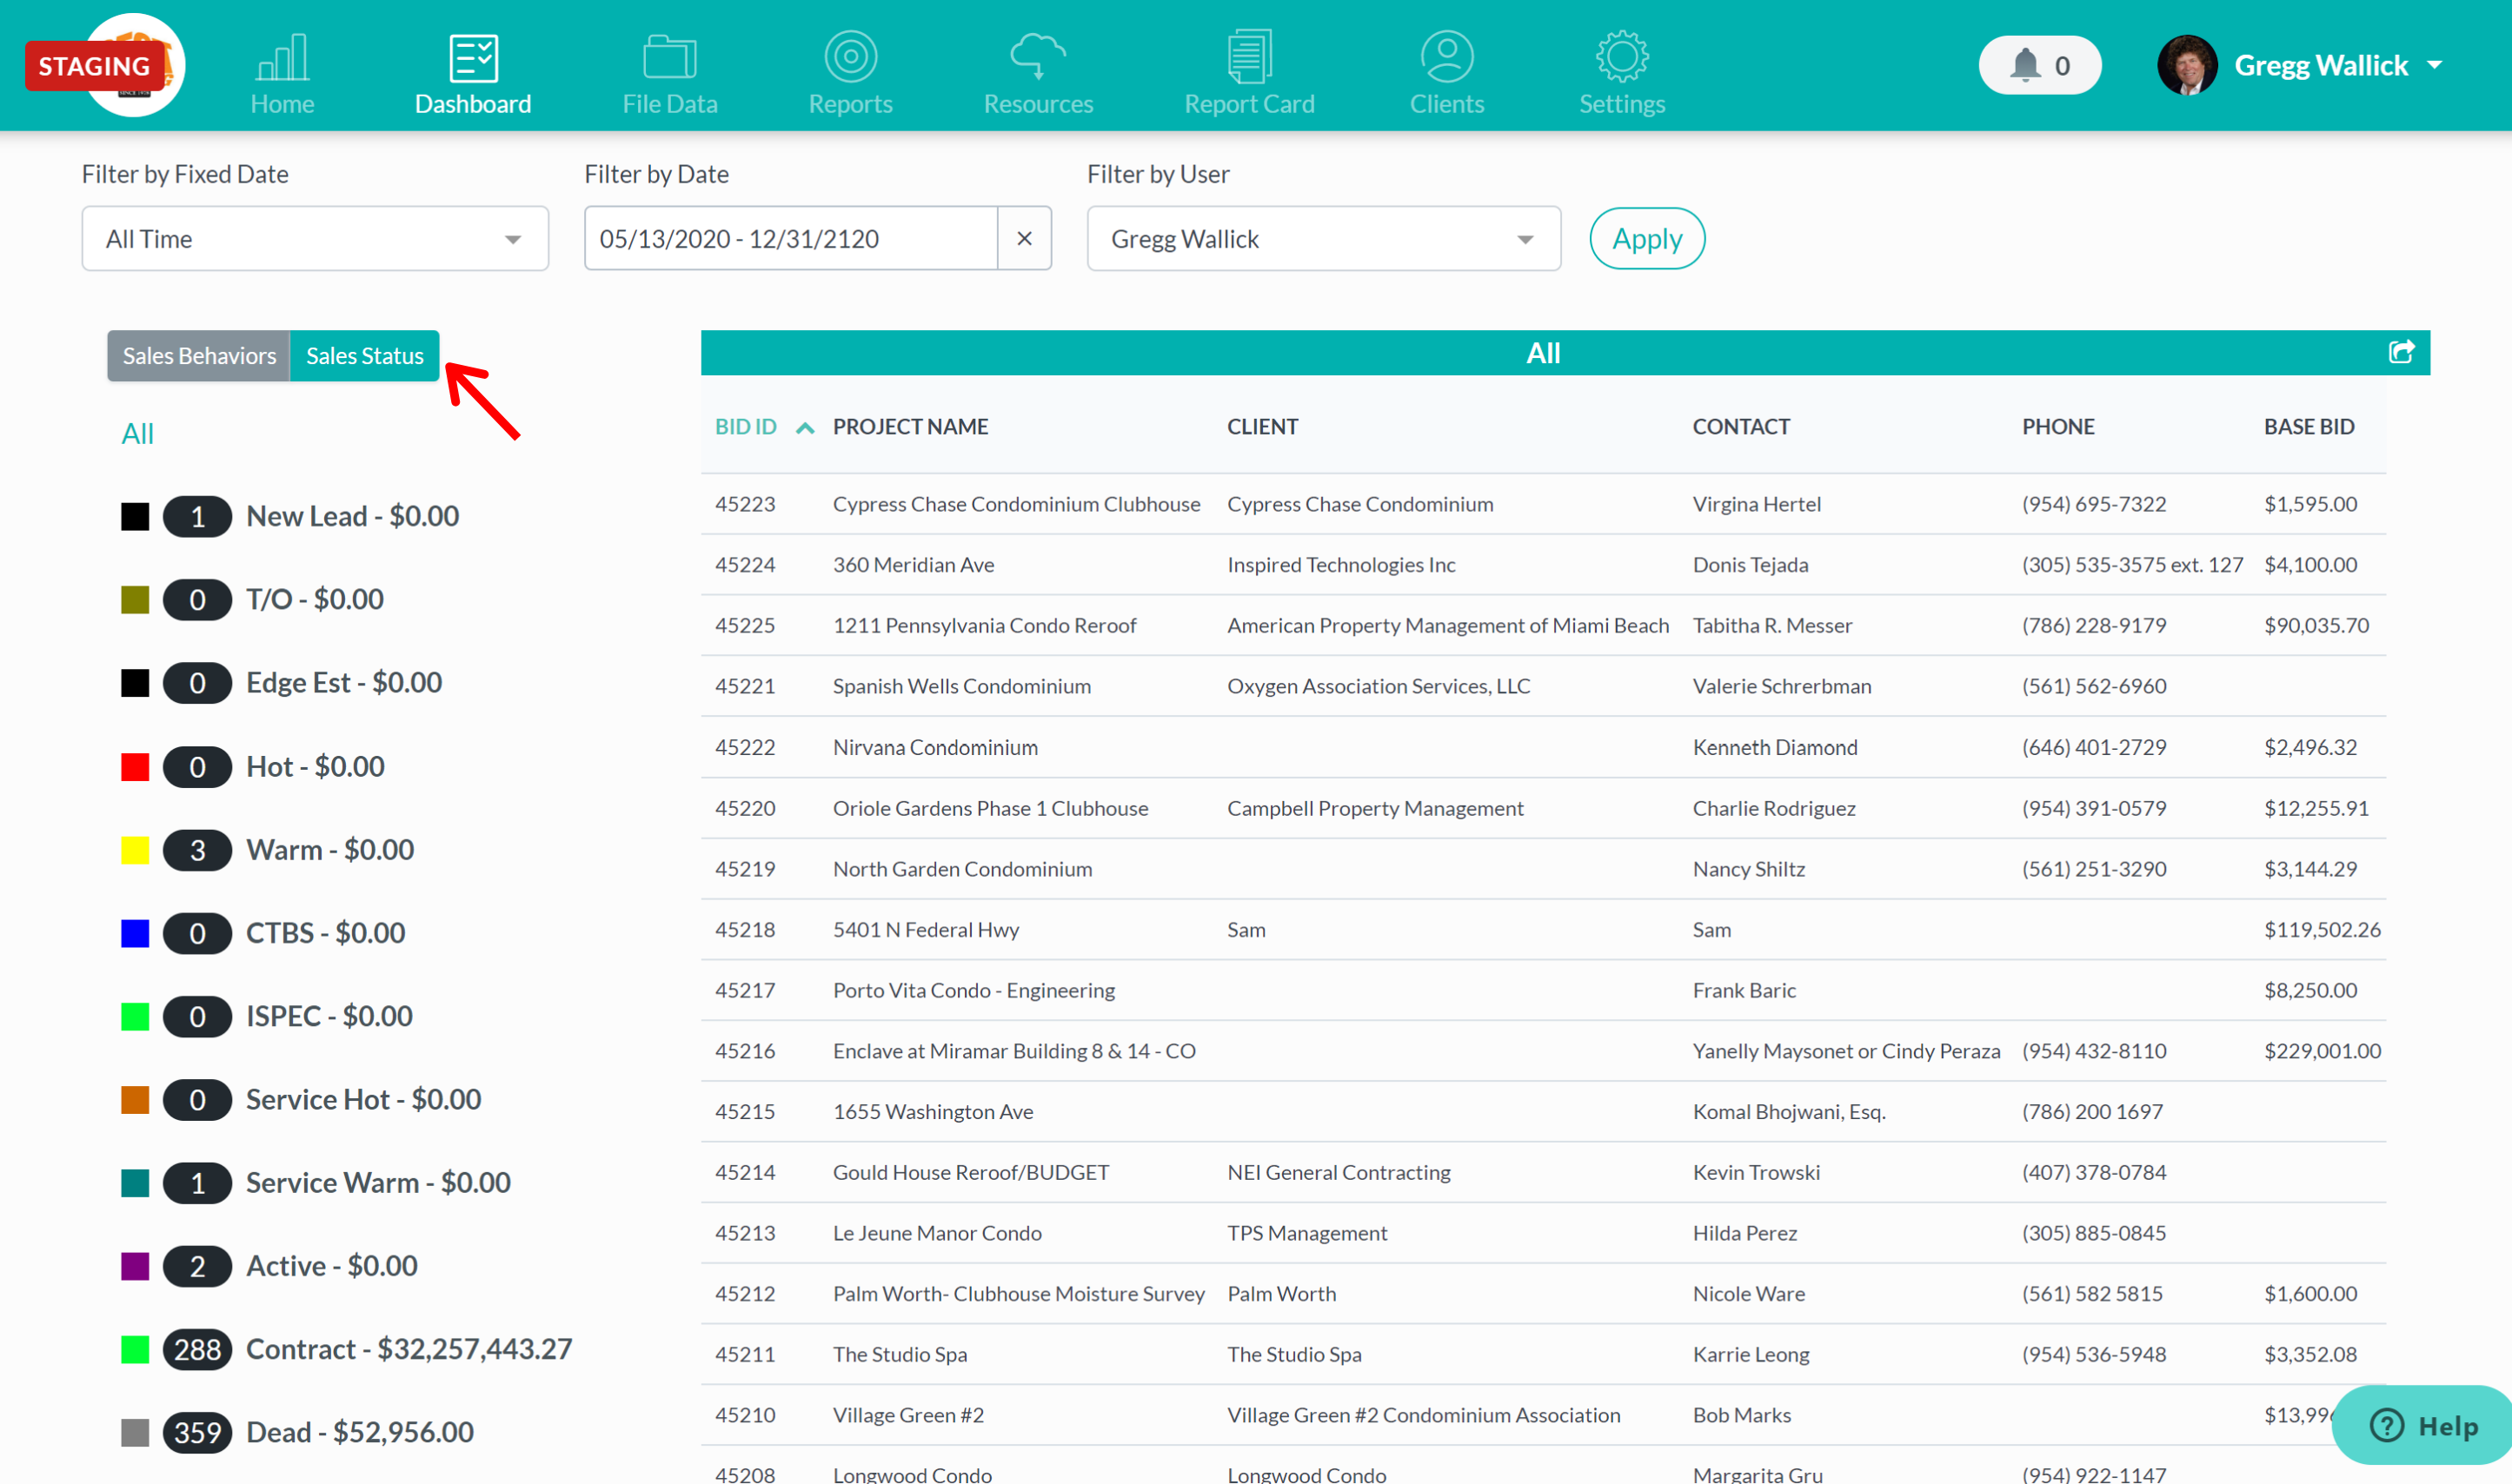Toggle the Dead status filter
The width and height of the screenshot is (2512, 1484).
coord(135,1432)
